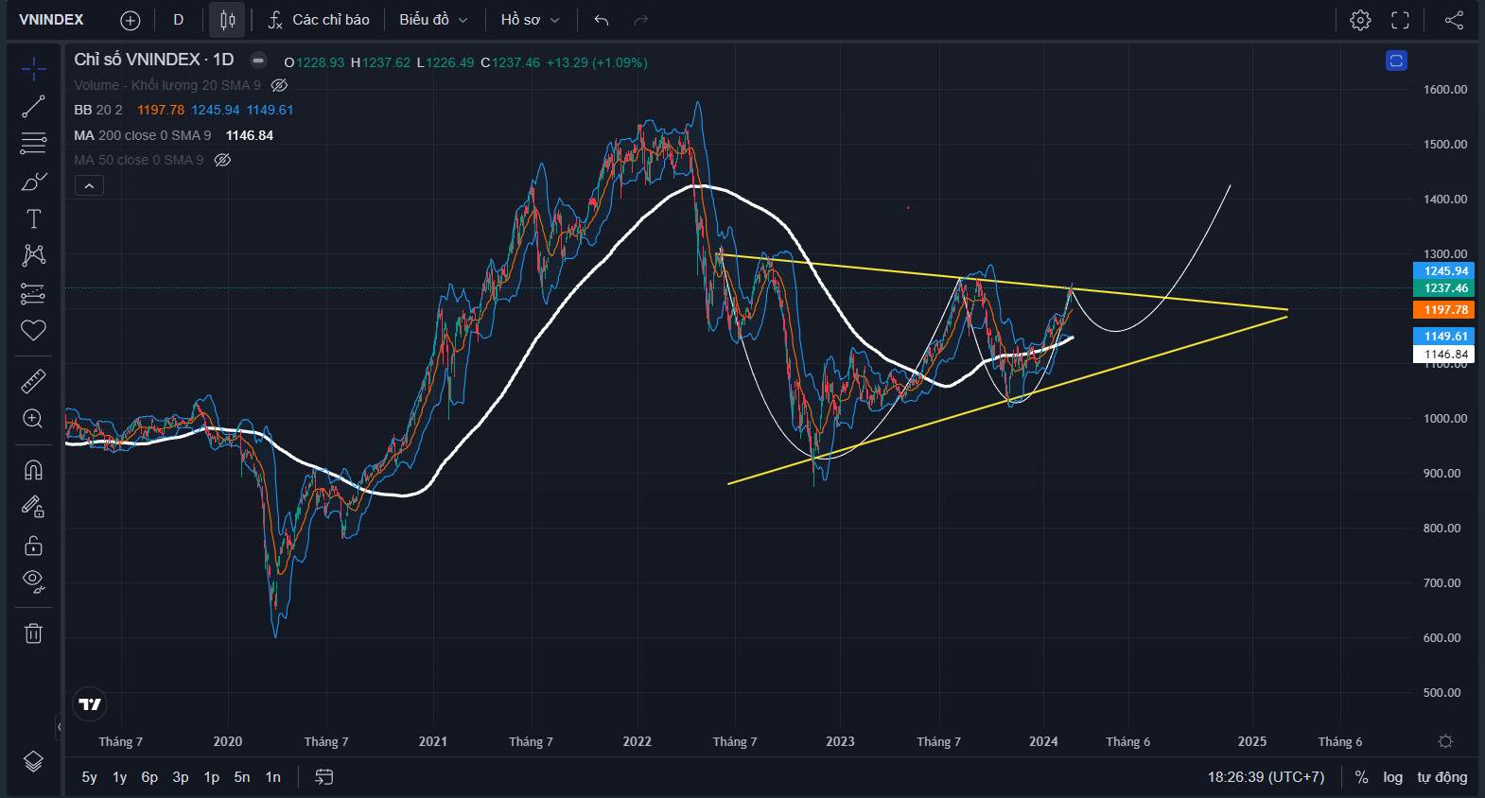Toggle tự động auto scale
This screenshot has width=1485, height=798.
[x=1441, y=777]
